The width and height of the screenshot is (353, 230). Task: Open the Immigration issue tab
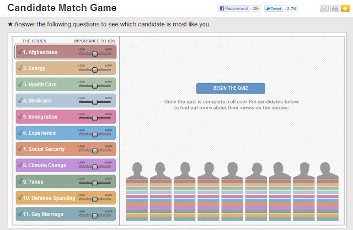[x=44, y=117]
